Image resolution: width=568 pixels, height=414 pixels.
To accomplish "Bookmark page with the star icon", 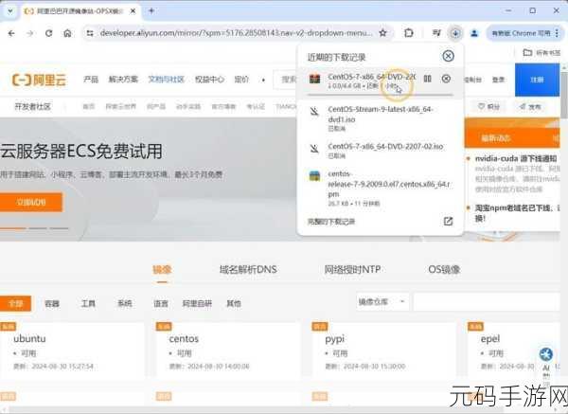I will 382,33.
